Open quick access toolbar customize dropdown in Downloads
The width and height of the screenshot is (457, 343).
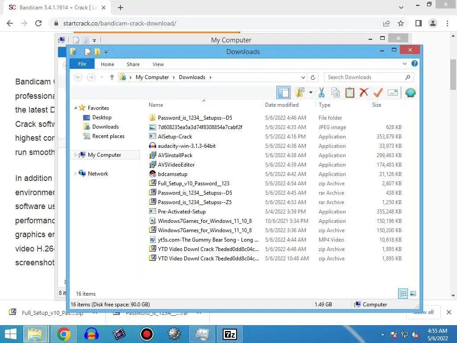[106, 52]
